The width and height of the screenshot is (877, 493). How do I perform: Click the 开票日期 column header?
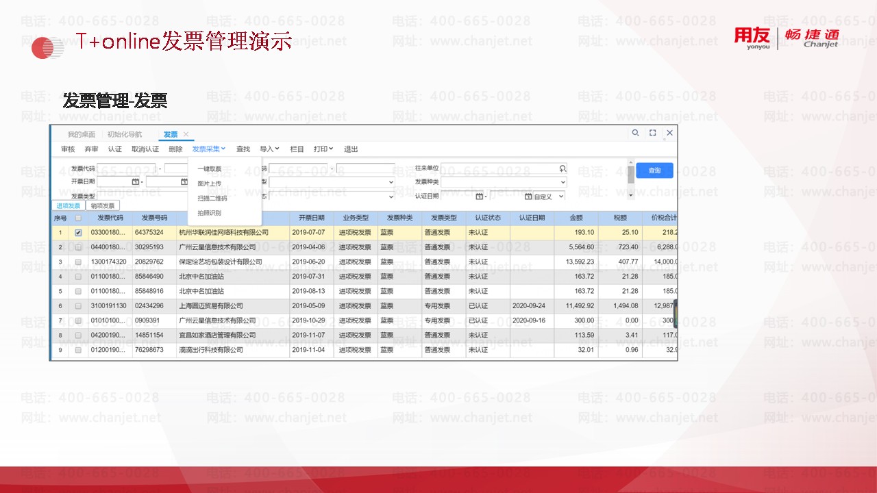click(x=311, y=218)
